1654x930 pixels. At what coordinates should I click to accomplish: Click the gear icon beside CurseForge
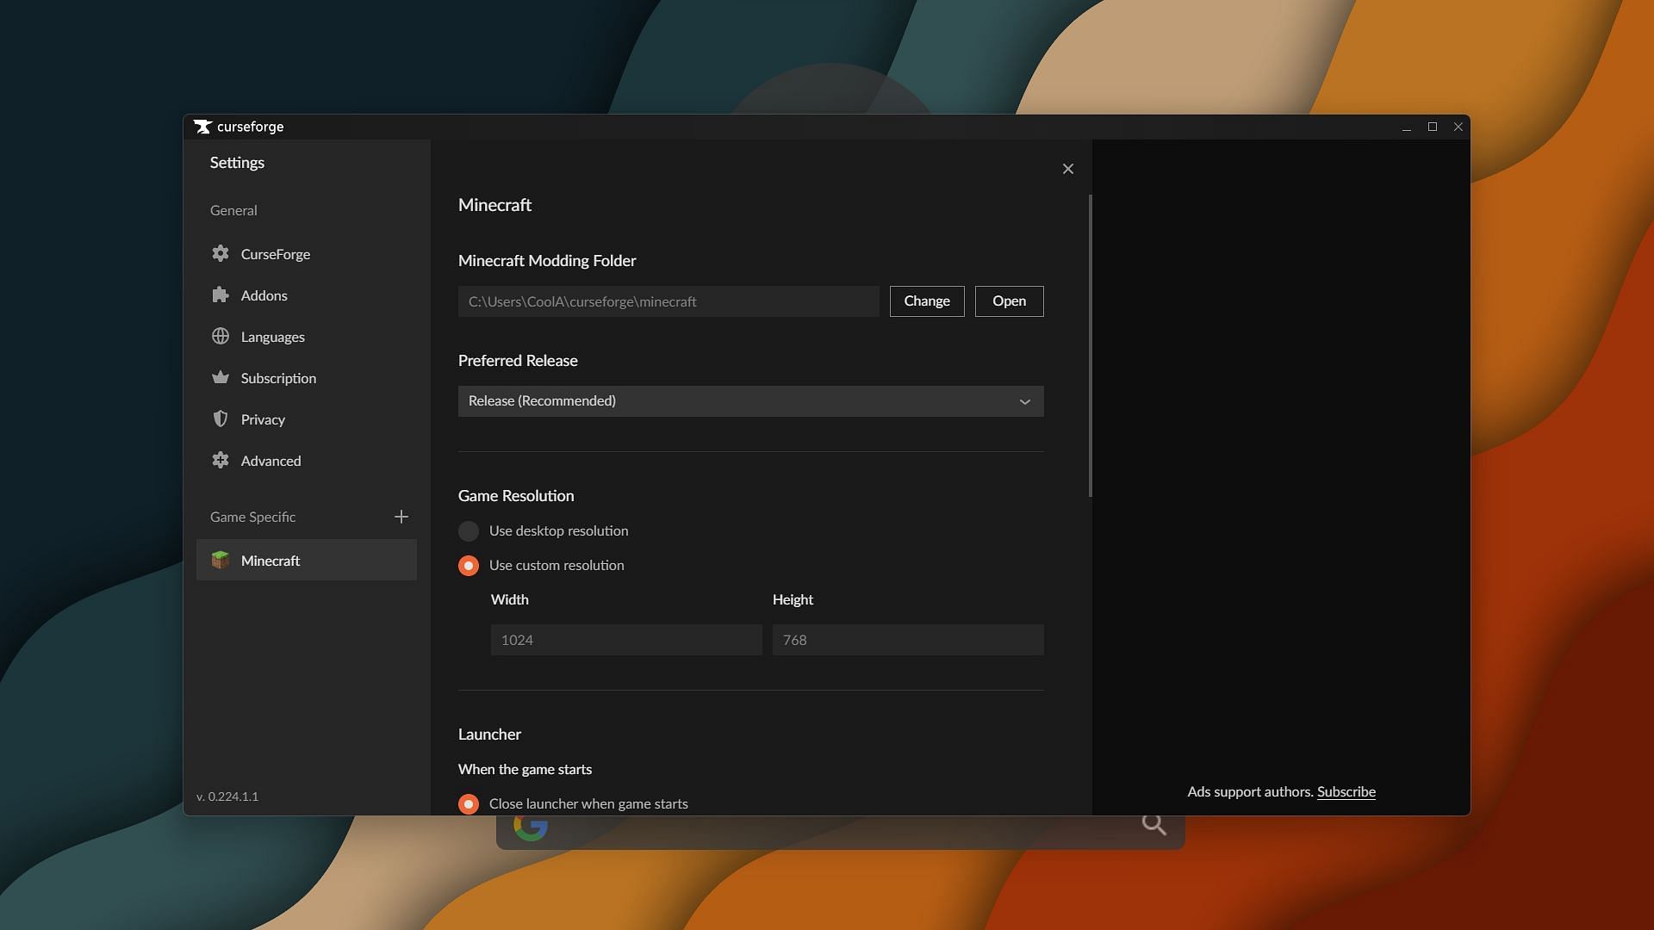pyautogui.click(x=221, y=253)
